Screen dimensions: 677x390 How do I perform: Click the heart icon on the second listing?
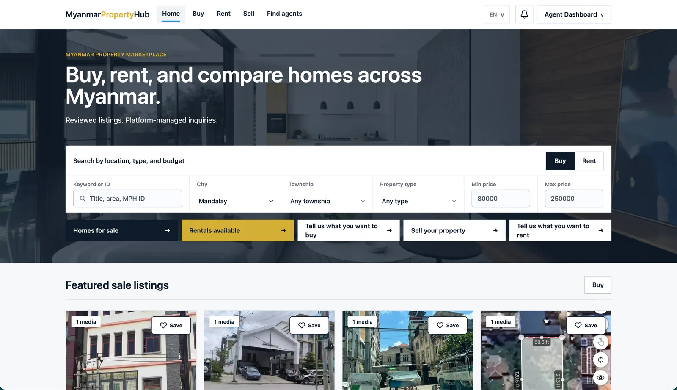coord(302,325)
